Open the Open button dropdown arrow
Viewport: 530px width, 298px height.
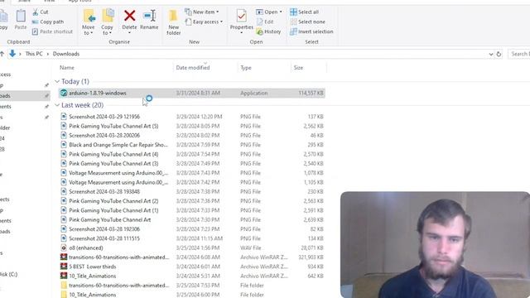point(281,12)
